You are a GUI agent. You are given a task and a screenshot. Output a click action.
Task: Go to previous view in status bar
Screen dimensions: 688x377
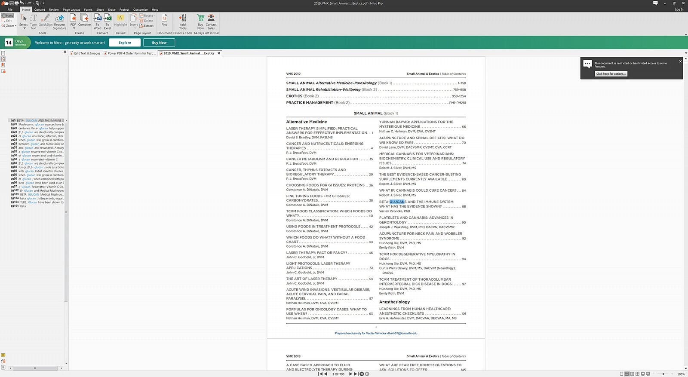362,374
